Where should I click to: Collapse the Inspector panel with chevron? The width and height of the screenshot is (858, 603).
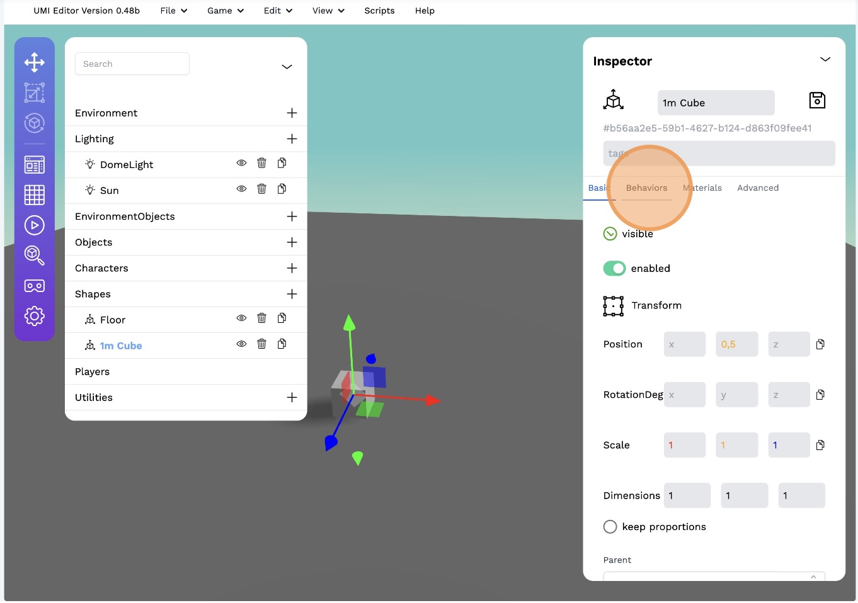pyautogui.click(x=825, y=59)
